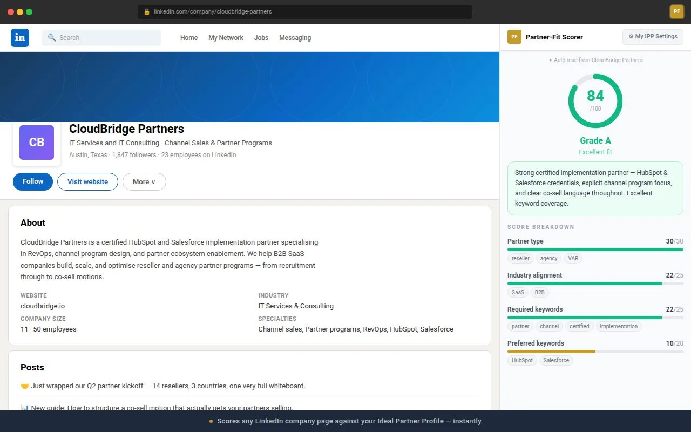Click the 'Austin, Texas' location text

[x=88, y=155]
